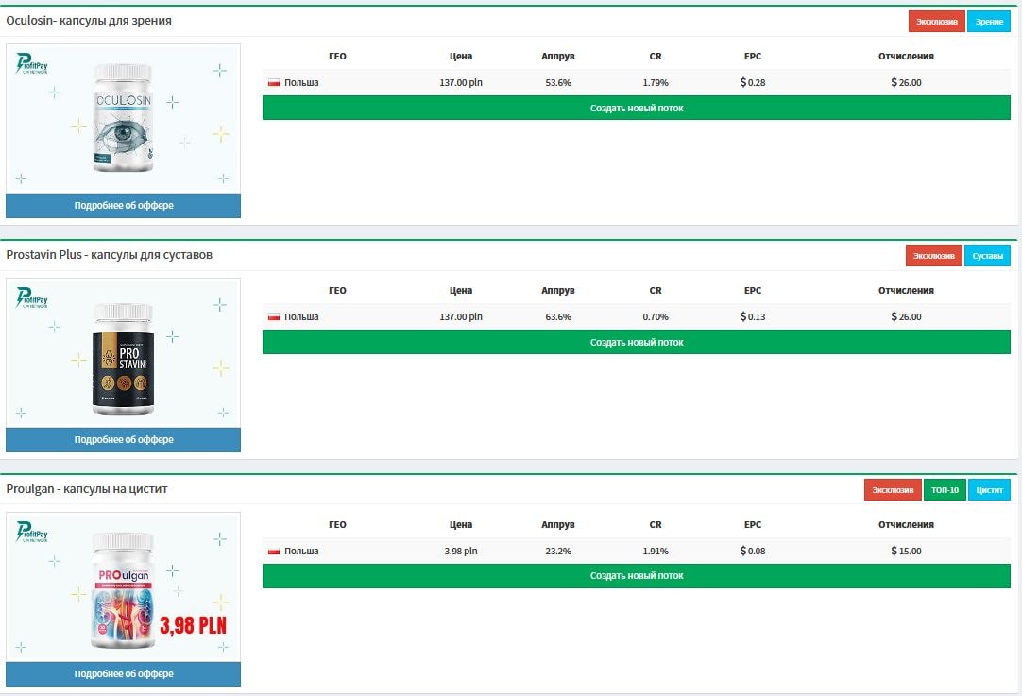Click 'Аппрув' header in Prostavin Plus table

558,290
